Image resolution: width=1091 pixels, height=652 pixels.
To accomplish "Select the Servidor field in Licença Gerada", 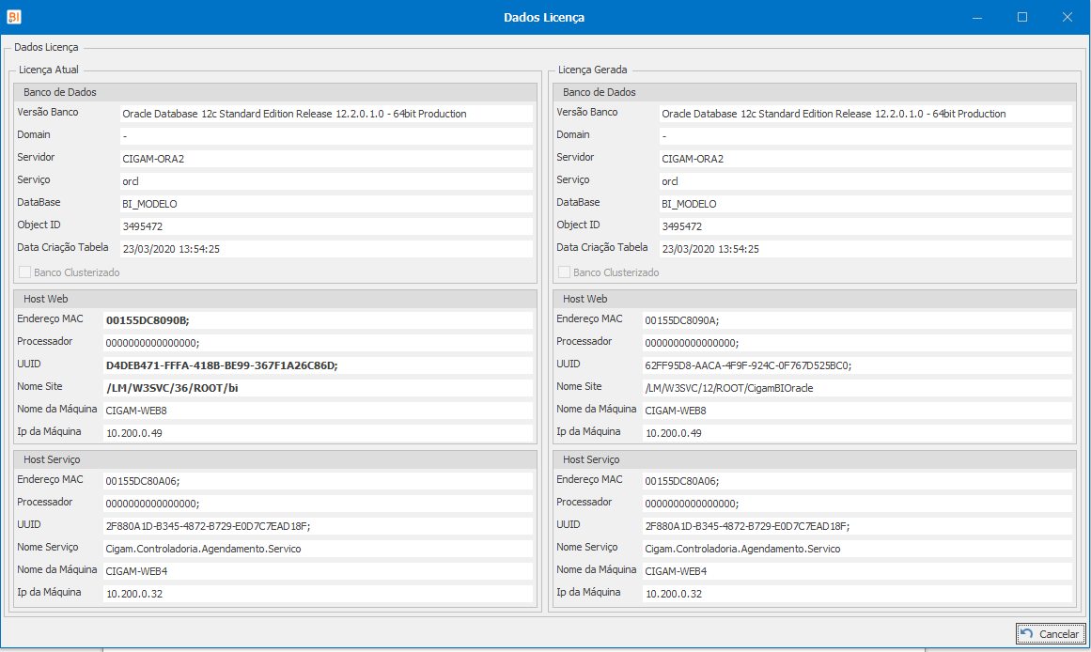I will coord(865,159).
